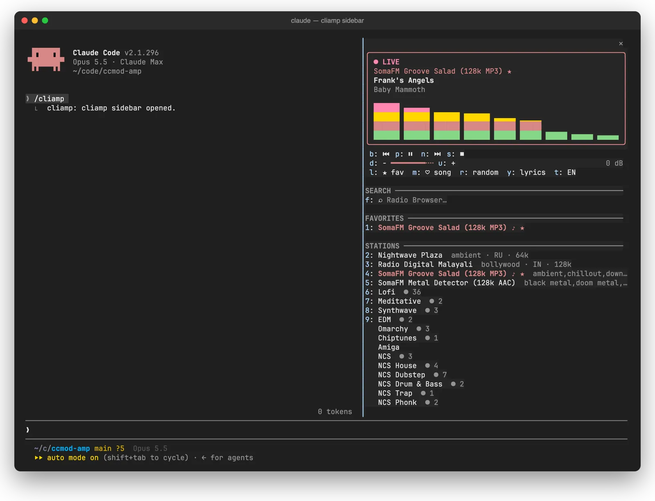Click the audio spectrum visualizer bars

pyautogui.click(x=496, y=121)
